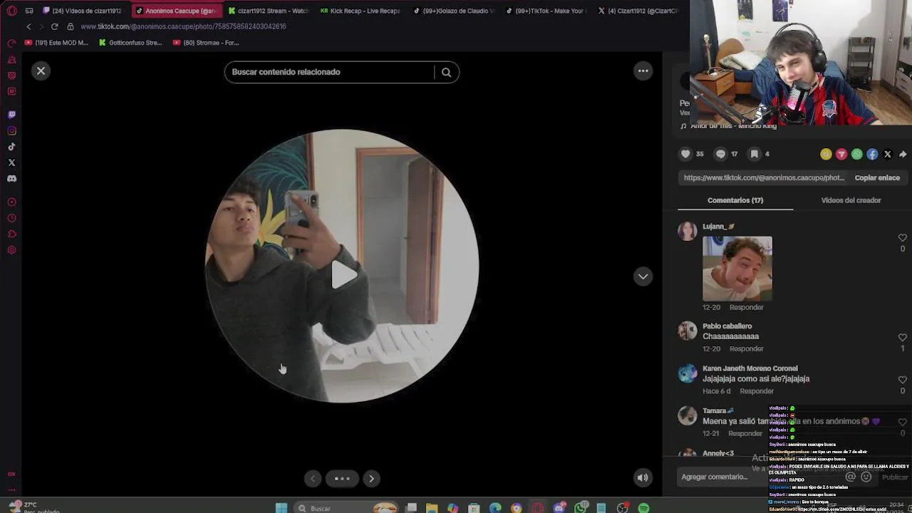
Task: Click the browser back arrow
Action: coord(28,26)
